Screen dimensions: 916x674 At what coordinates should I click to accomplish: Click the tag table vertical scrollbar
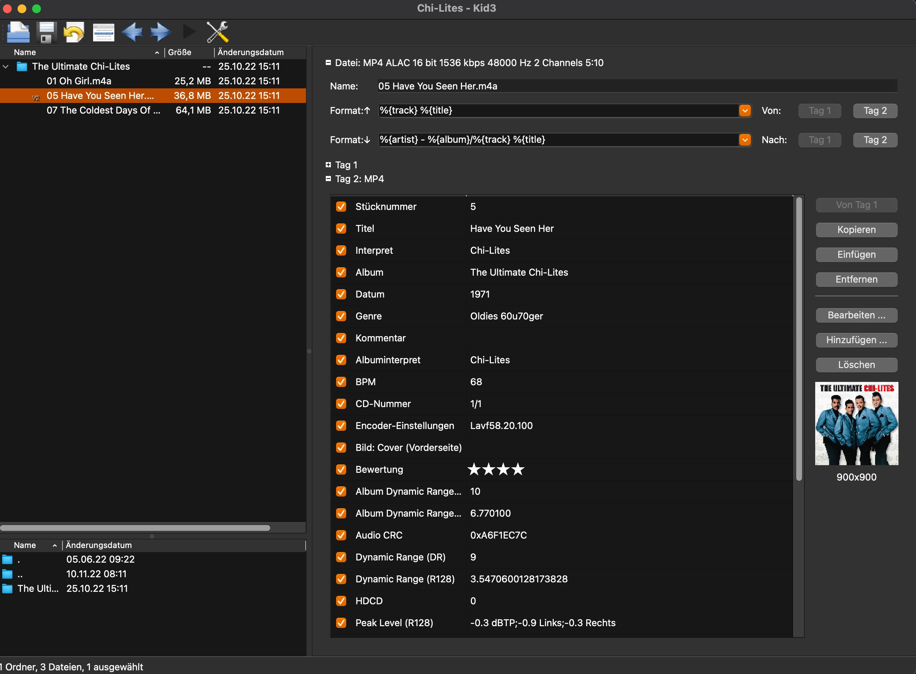[x=798, y=338]
